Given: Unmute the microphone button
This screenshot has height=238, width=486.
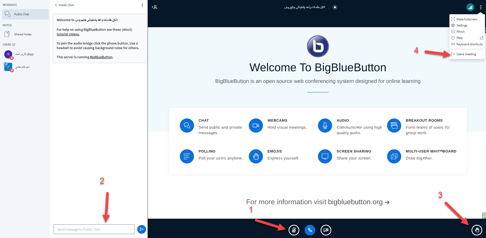Looking at the screenshot, I should (294, 230).
